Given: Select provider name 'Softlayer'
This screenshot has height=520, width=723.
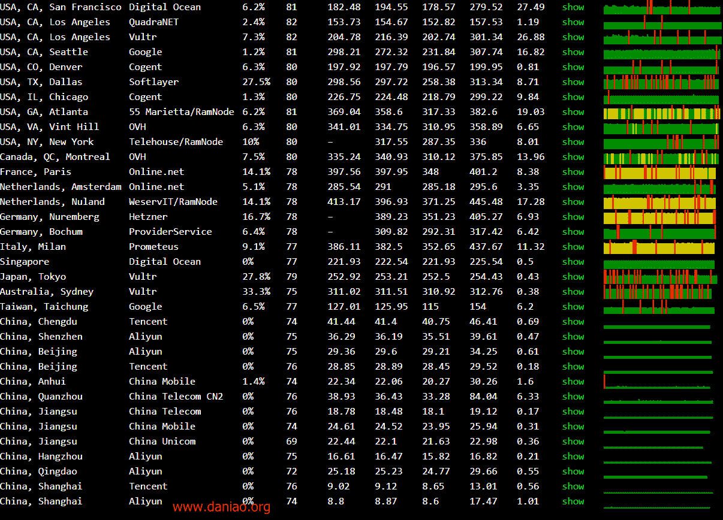Looking at the screenshot, I should (x=153, y=82).
